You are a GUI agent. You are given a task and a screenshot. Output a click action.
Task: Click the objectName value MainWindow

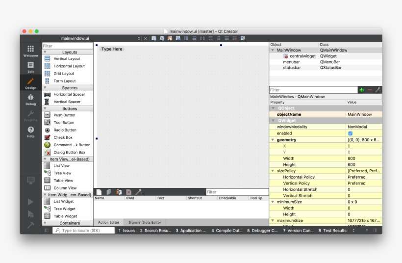[364, 114]
